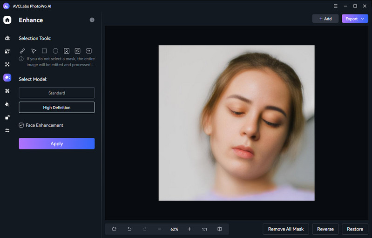The height and width of the screenshot is (238, 372).
Task: Toggle the Face Enhancement checkbox
Action: (x=21, y=125)
